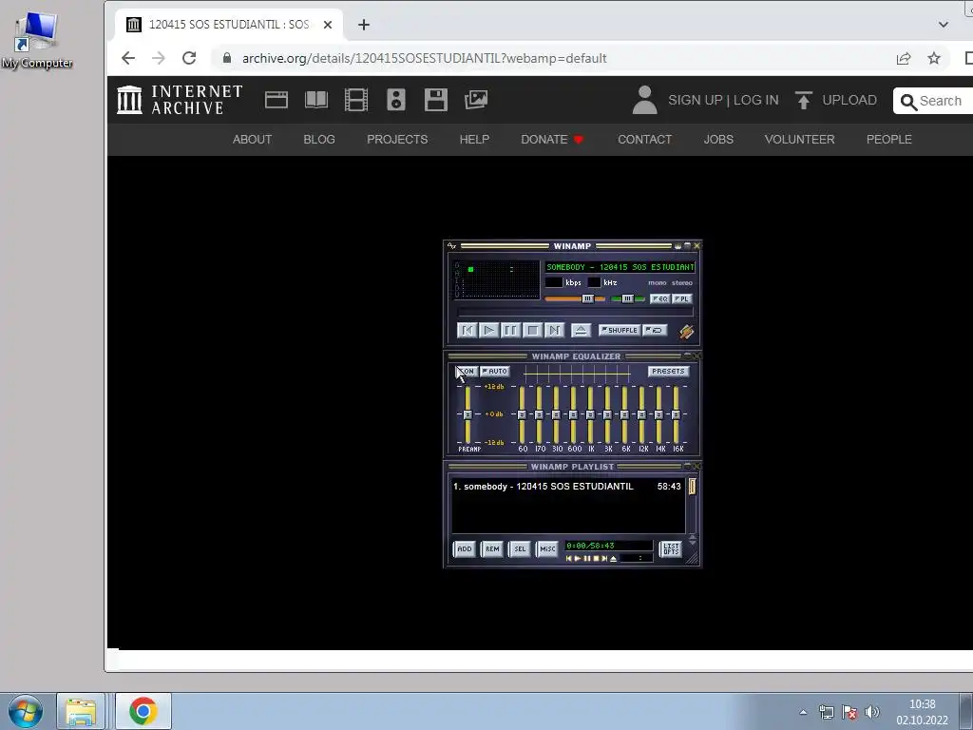
Task: Click the 600 Hz equalizer band slider
Action: (x=573, y=414)
